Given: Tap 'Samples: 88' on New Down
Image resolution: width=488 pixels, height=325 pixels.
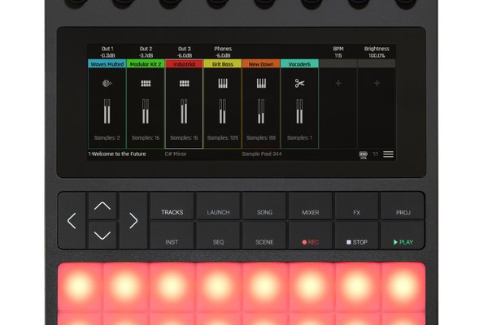Looking at the screenshot, I should coord(261,138).
